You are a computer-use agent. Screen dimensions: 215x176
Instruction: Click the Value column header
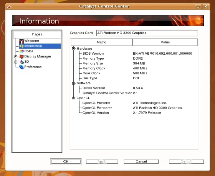[x=165, y=42]
